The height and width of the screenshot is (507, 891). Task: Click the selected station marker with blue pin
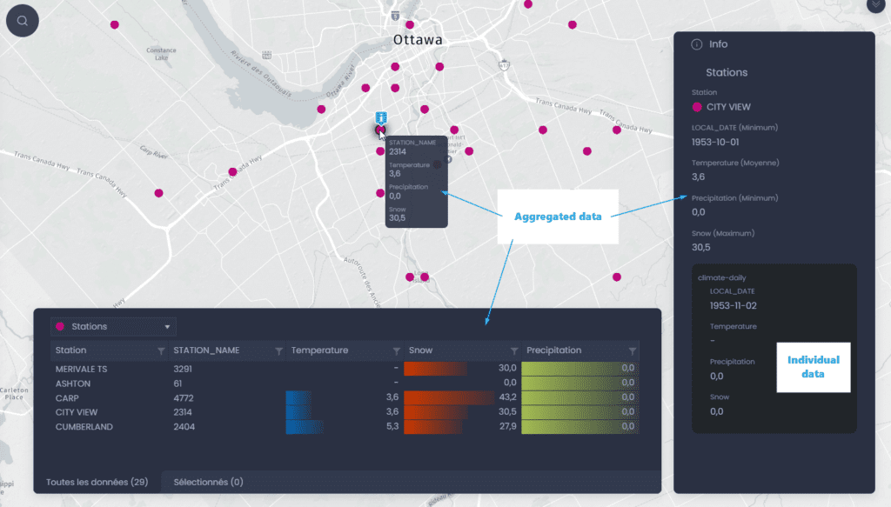[x=380, y=130]
